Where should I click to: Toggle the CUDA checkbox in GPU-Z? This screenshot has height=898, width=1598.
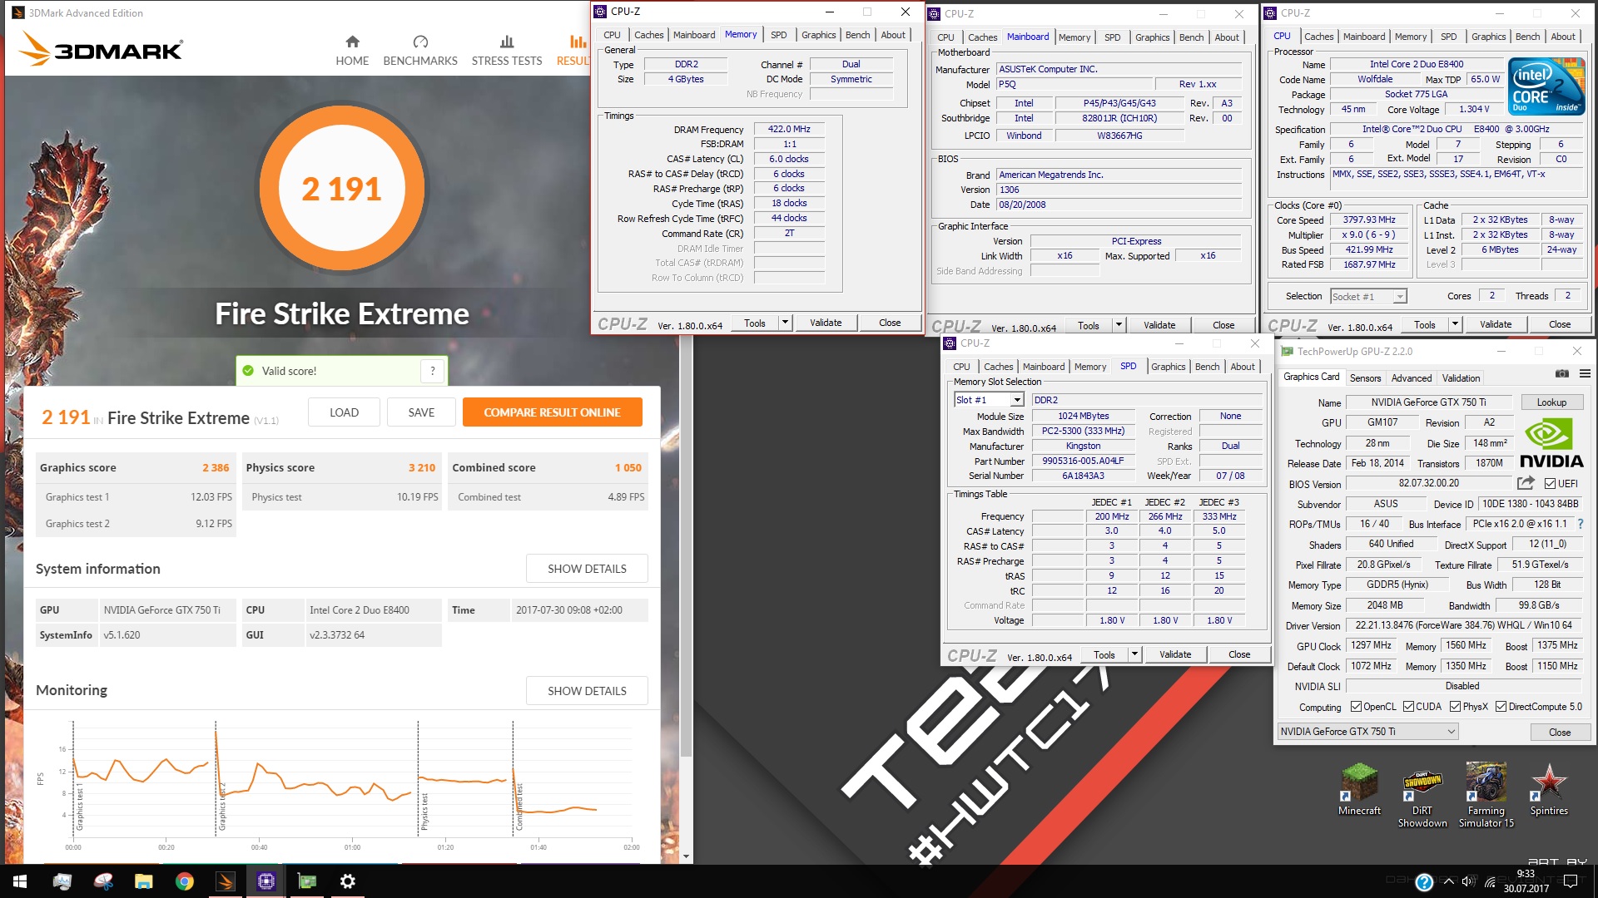click(x=1408, y=707)
